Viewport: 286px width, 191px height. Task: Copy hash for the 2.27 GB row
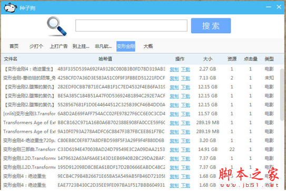174,69
